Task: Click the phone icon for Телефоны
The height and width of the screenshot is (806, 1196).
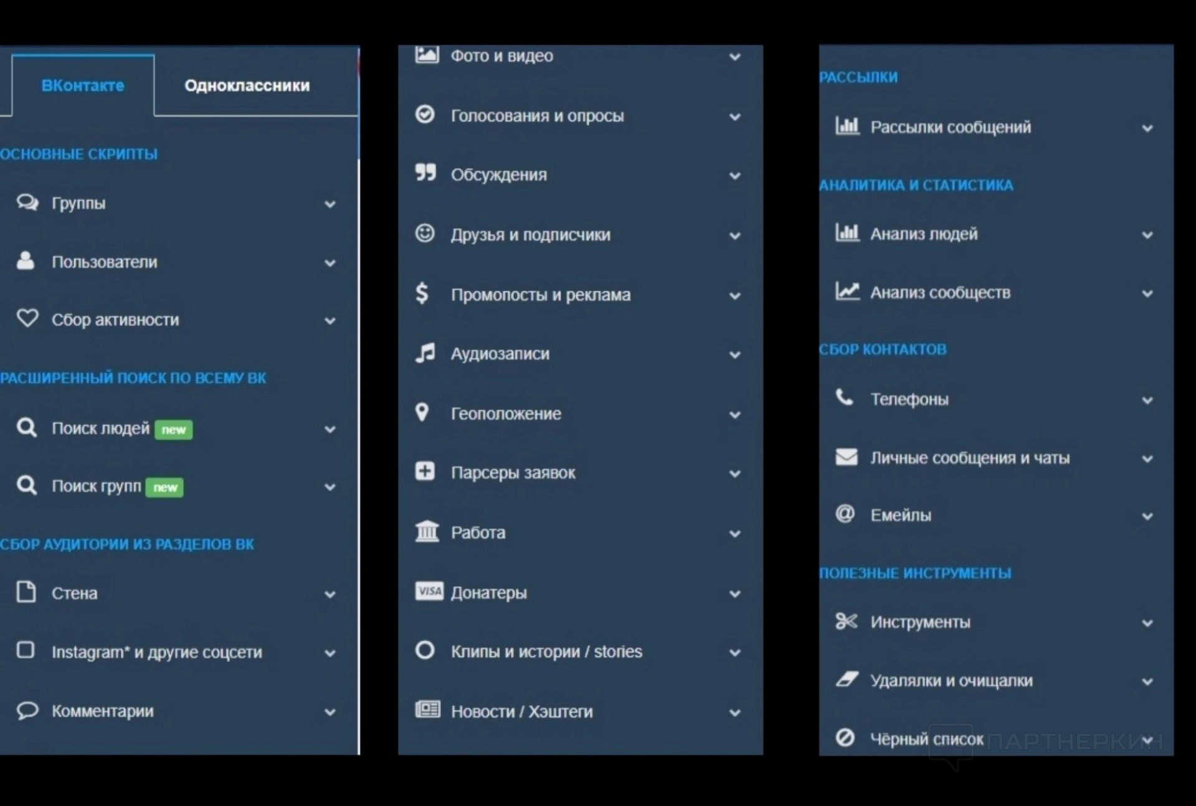Action: 844,397
